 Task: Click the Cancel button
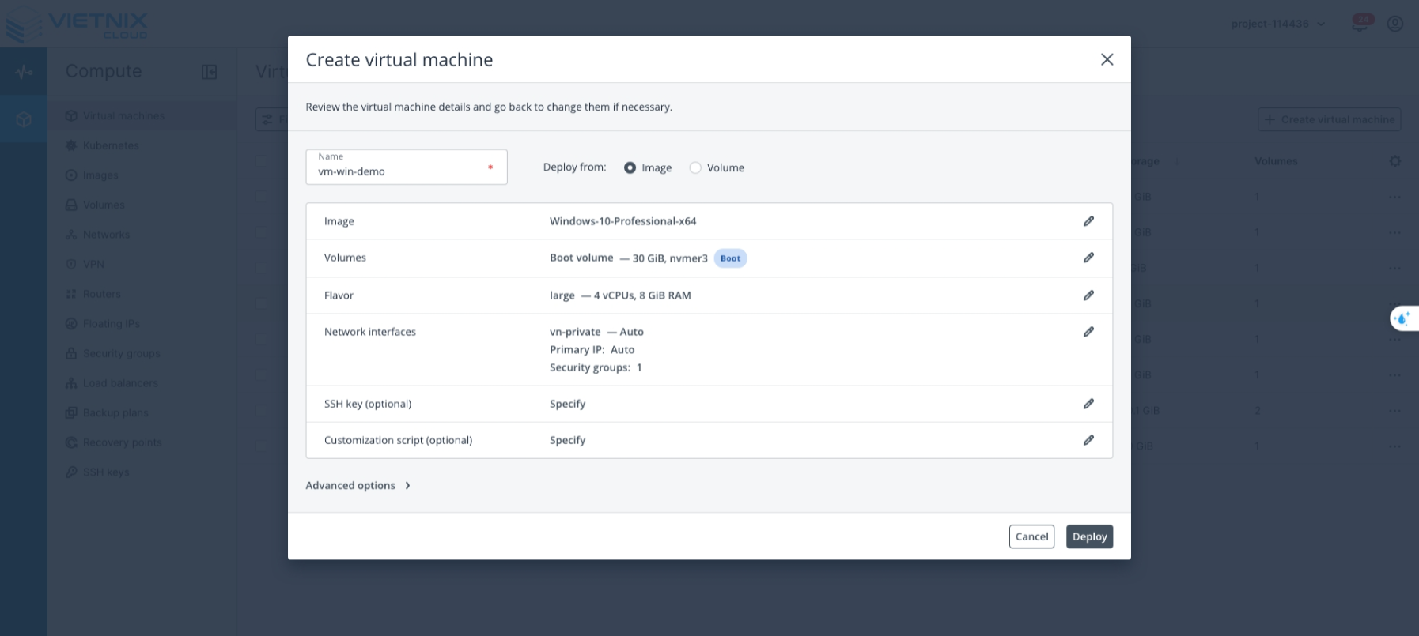click(x=1031, y=536)
